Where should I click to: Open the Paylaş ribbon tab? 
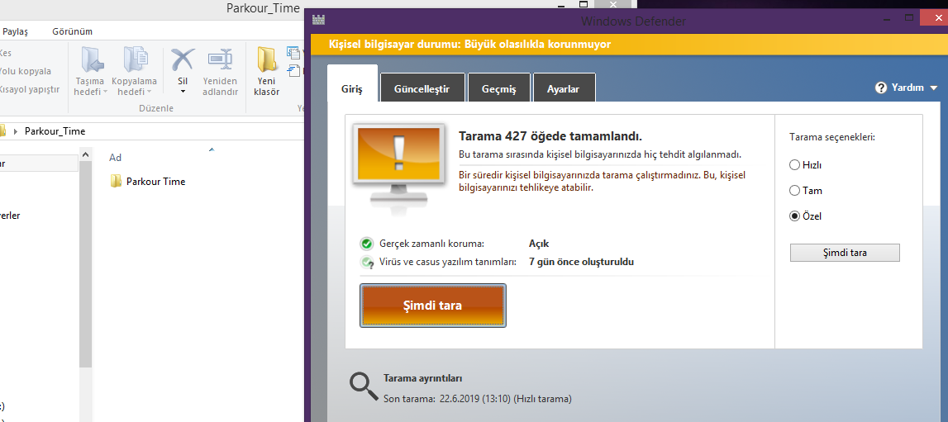16,31
